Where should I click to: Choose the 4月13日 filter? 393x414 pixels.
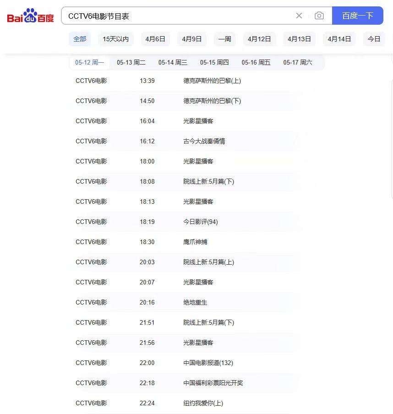point(299,39)
